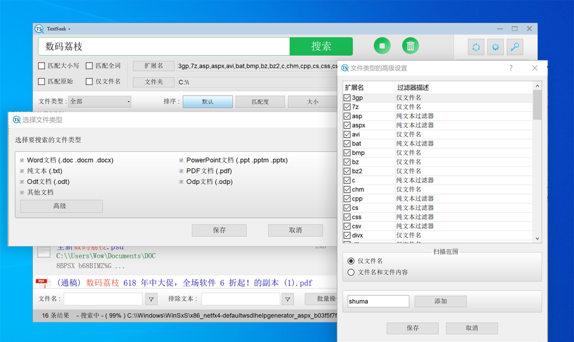Select 仅文件名 radio in 扫描范围
This screenshot has height=342, width=574.
coord(351,261)
